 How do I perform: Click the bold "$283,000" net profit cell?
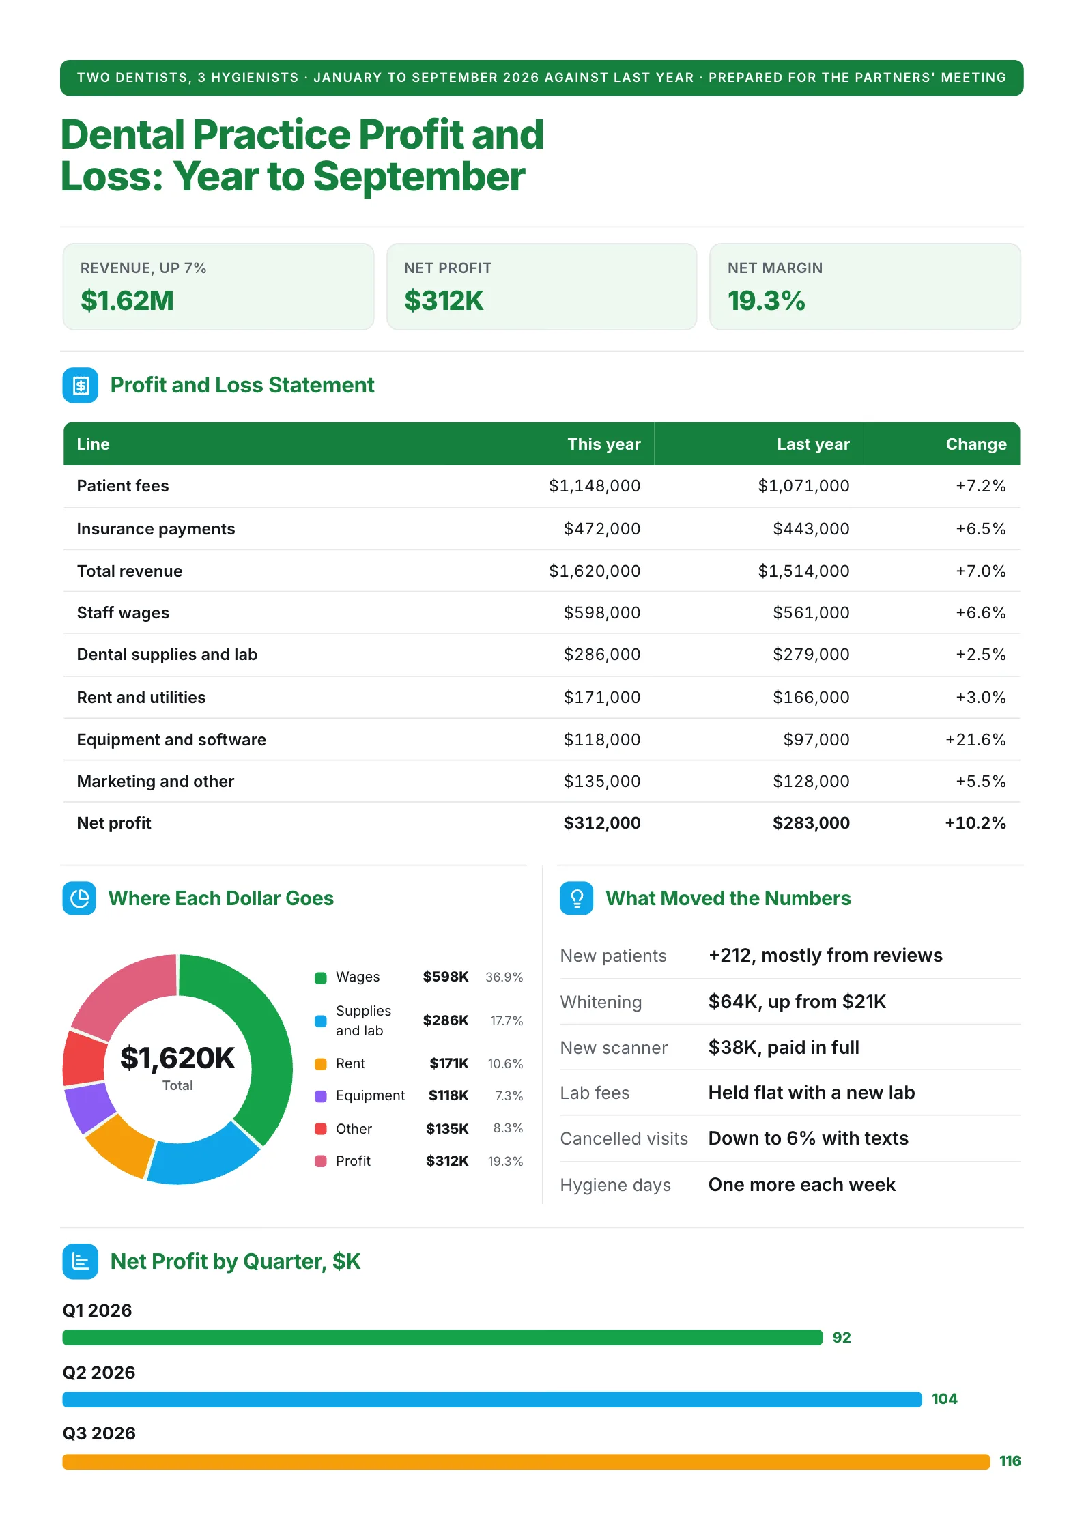(x=811, y=823)
